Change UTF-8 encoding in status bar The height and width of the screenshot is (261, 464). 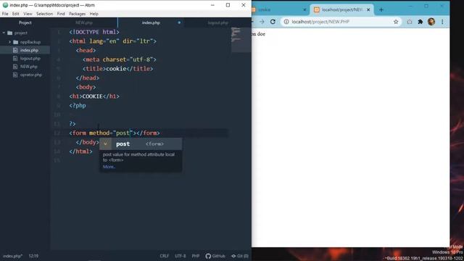click(x=181, y=256)
